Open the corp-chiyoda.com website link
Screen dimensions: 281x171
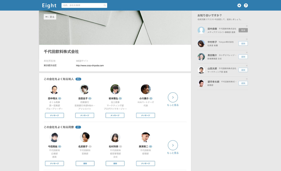point(90,65)
